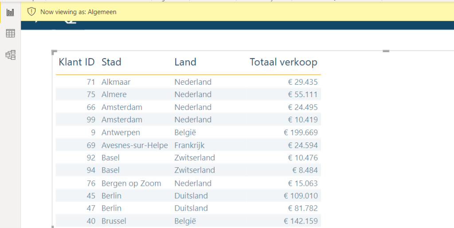This screenshot has width=454, height=228.
Task: Select the Bergen op Zoom cell
Action: pos(131,183)
